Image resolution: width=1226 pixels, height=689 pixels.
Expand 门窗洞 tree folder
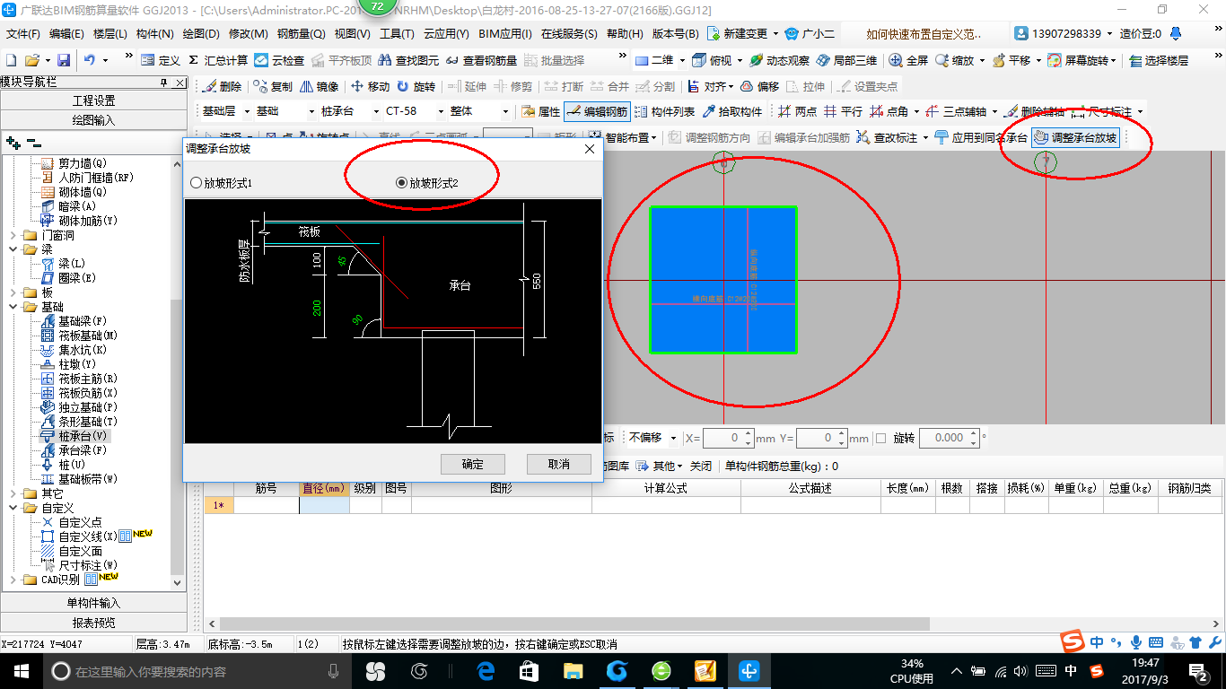coord(12,235)
